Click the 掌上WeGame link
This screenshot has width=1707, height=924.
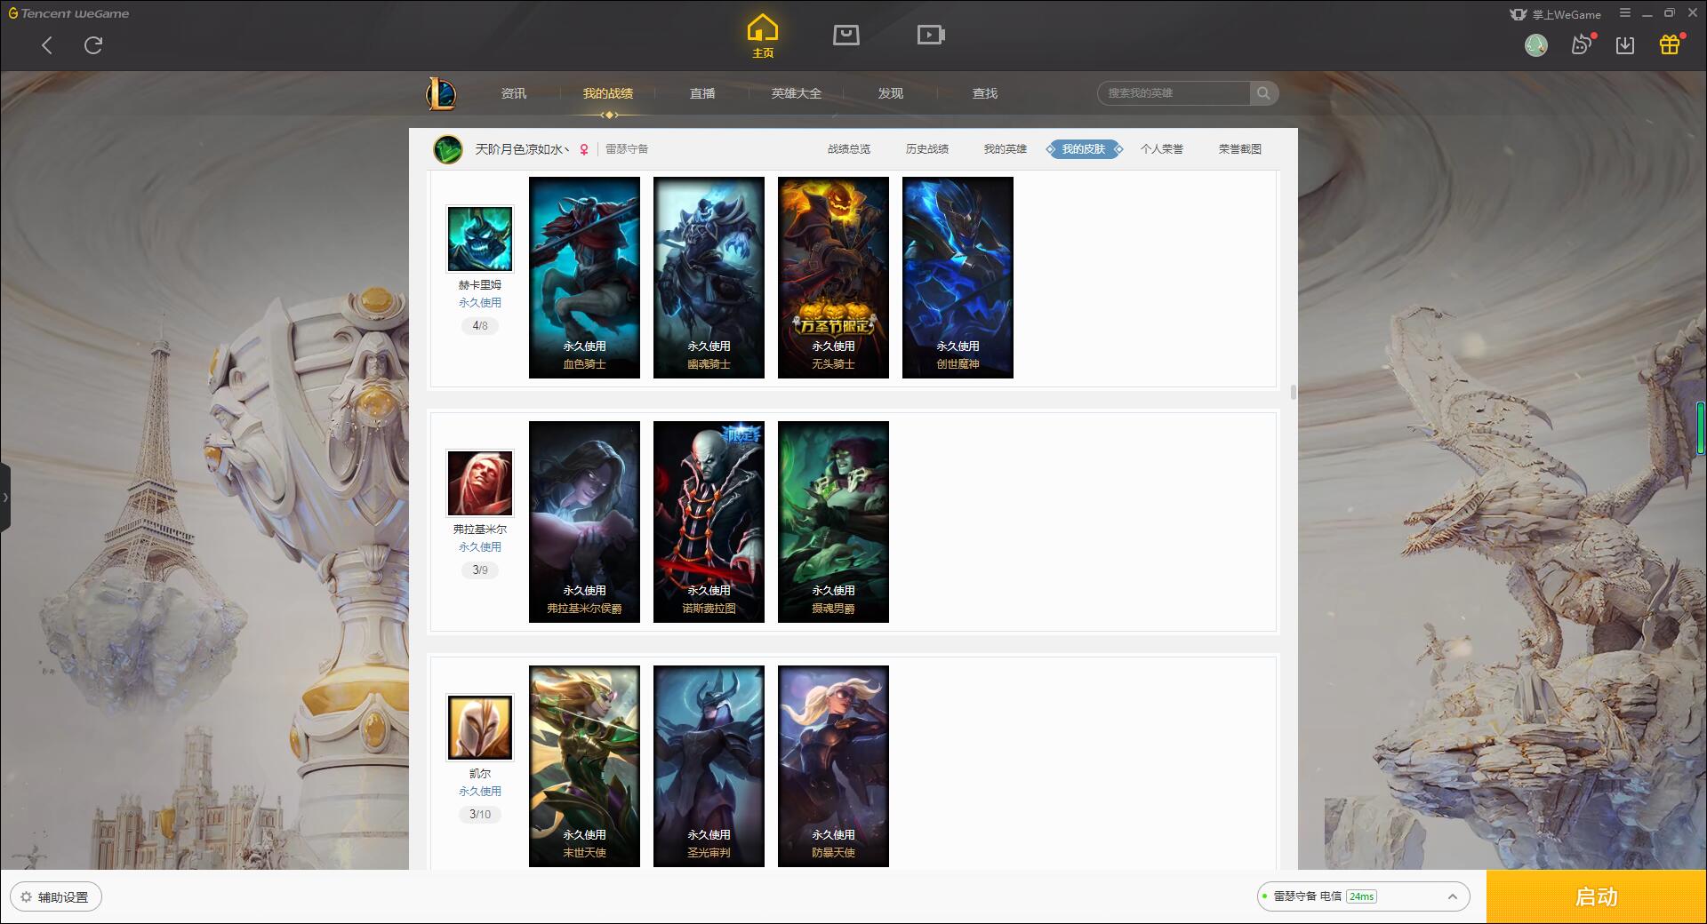[x=1554, y=14]
